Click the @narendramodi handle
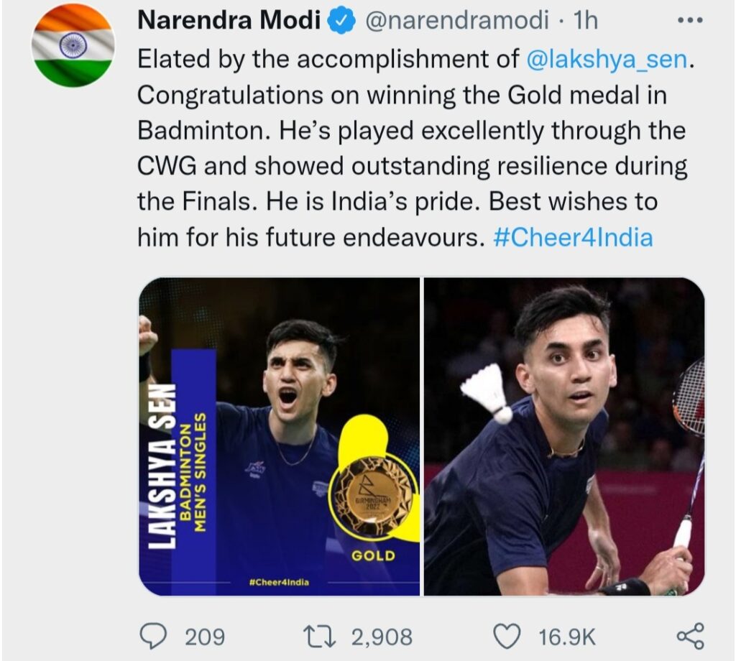The height and width of the screenshot is (661, 736). (456, 21)
